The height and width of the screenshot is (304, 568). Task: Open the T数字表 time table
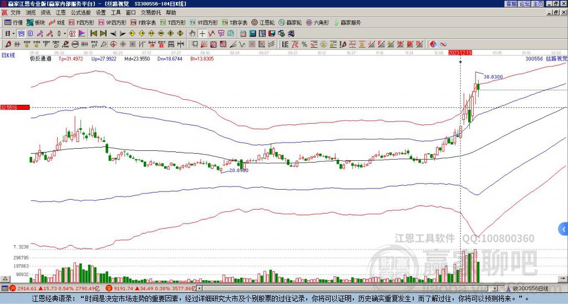(x=235, y=22)
